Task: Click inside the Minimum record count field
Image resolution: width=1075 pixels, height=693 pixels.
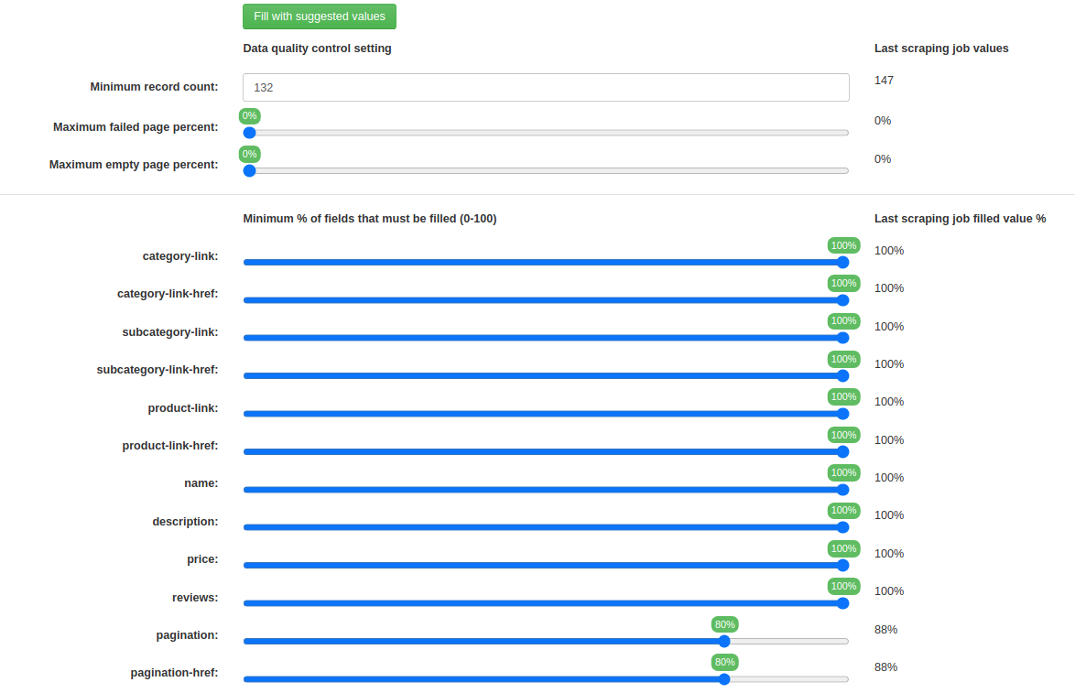Action: click(x=545, y=87)
